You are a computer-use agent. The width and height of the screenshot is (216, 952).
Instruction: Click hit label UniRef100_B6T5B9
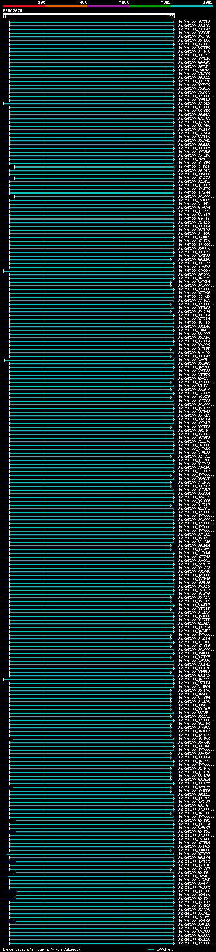coord(194,48)
